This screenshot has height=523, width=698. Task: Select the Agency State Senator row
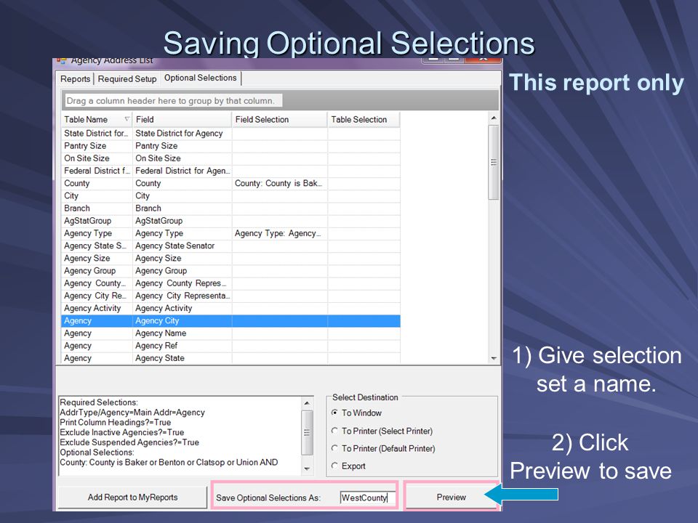[230, 246]
